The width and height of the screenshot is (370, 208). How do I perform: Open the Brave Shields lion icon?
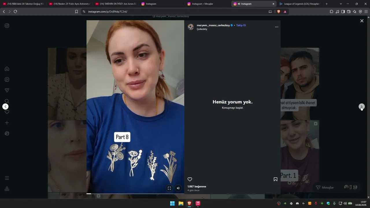coord(279,12)
